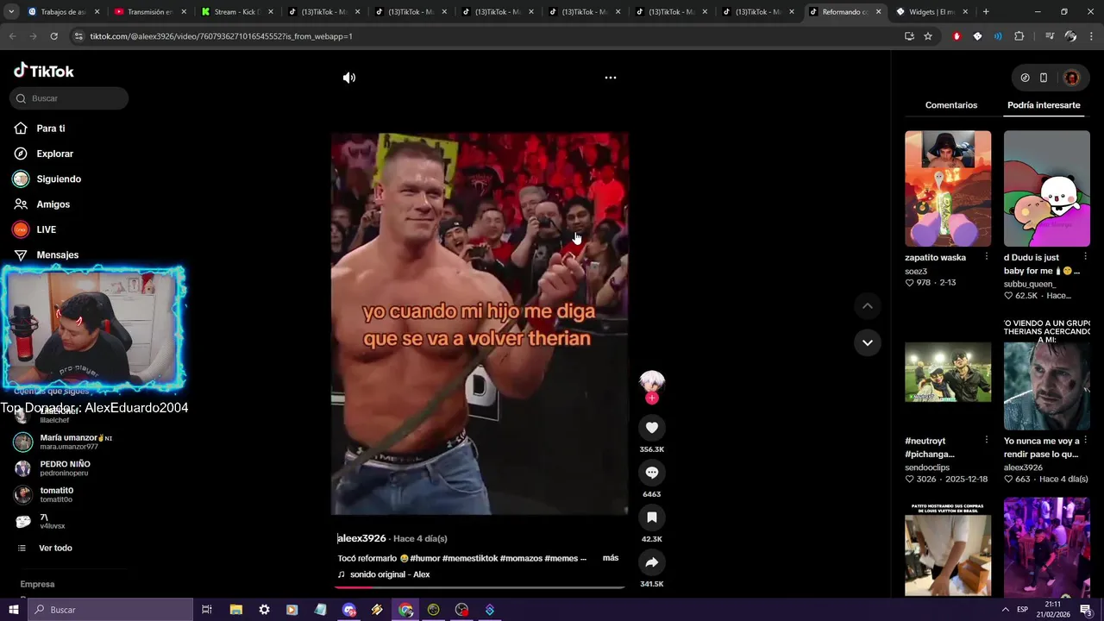Screen dimensions: 1104x621
Task: Bookmark this page with the star icon
Action: coord(928,36)
